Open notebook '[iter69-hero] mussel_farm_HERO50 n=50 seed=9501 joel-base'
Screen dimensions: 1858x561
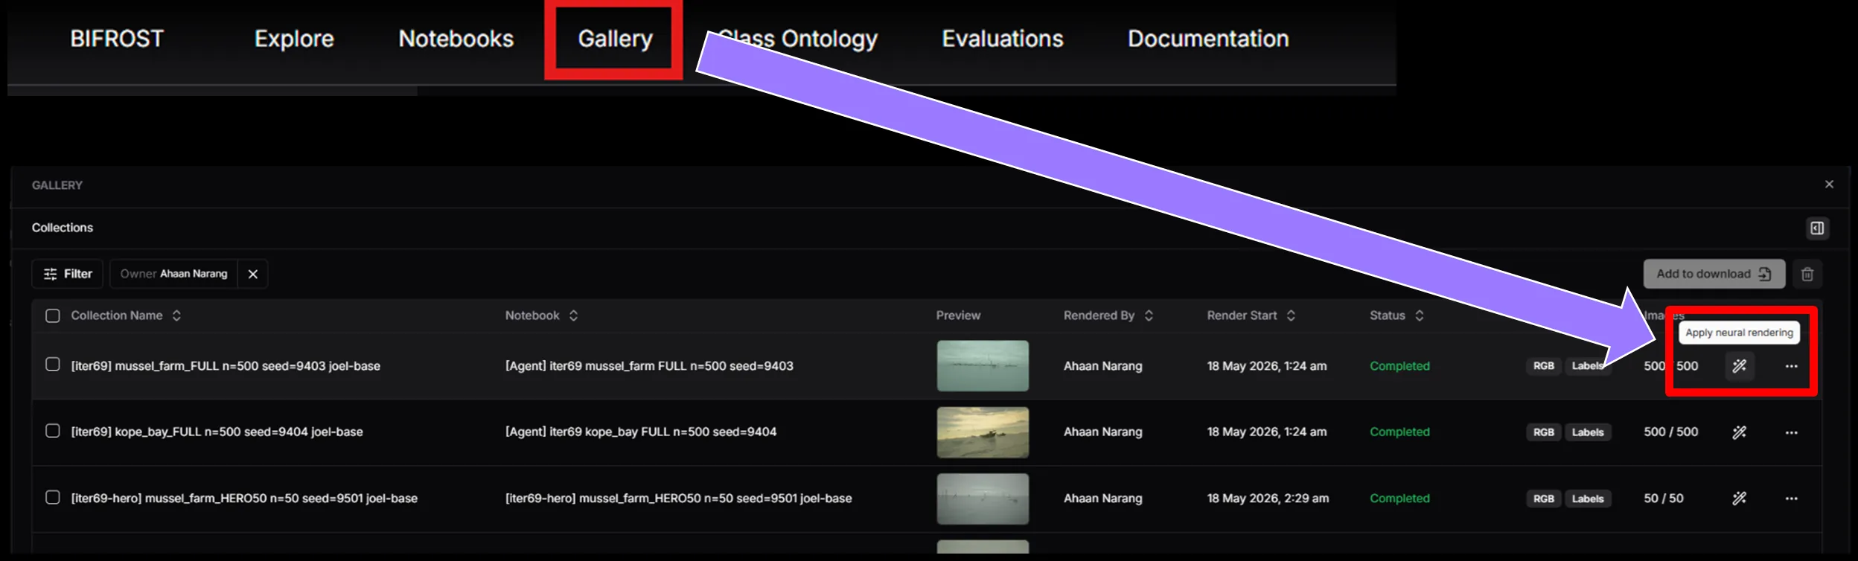coord(678,499)
